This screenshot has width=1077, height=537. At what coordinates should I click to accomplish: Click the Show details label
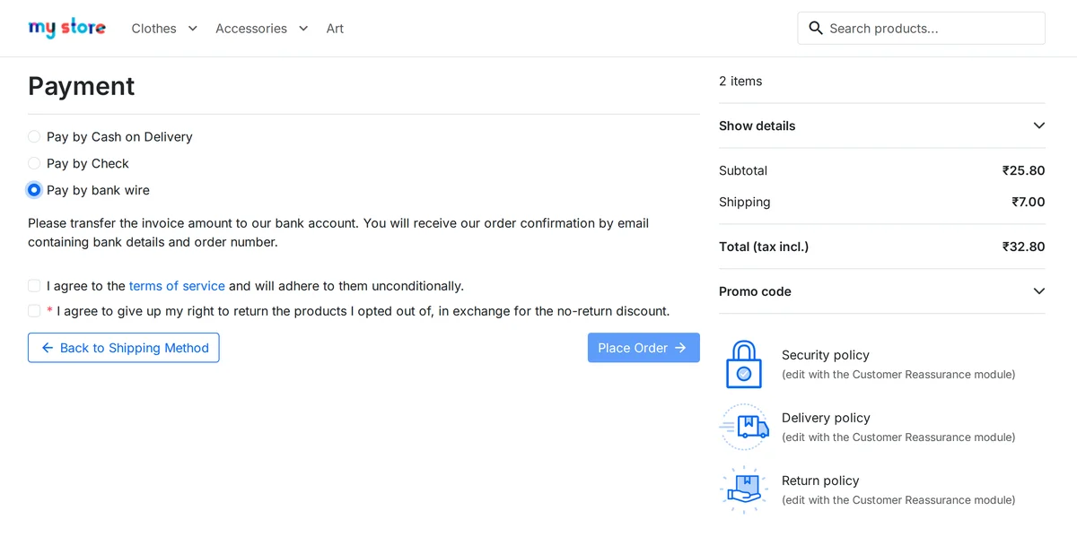pos(757,126)
